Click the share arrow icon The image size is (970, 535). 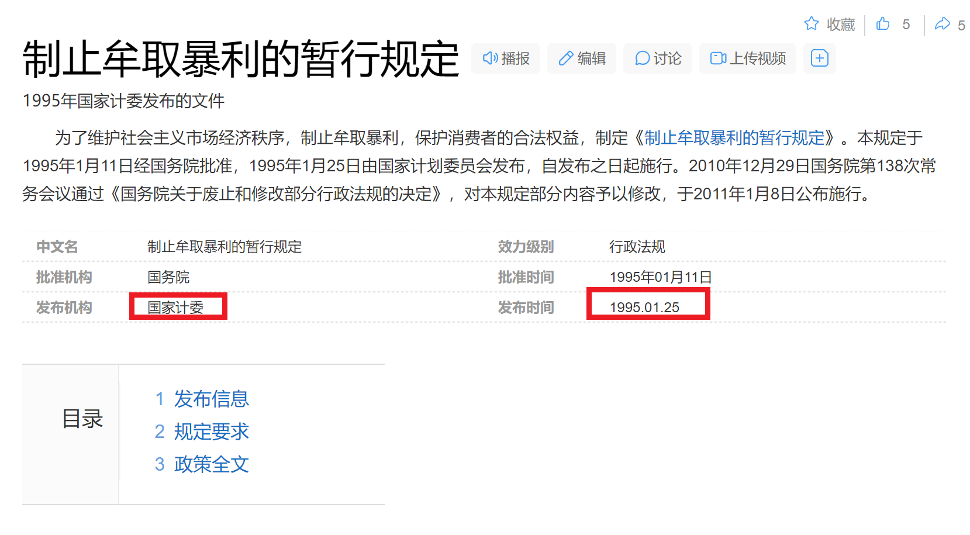[943, 24]
